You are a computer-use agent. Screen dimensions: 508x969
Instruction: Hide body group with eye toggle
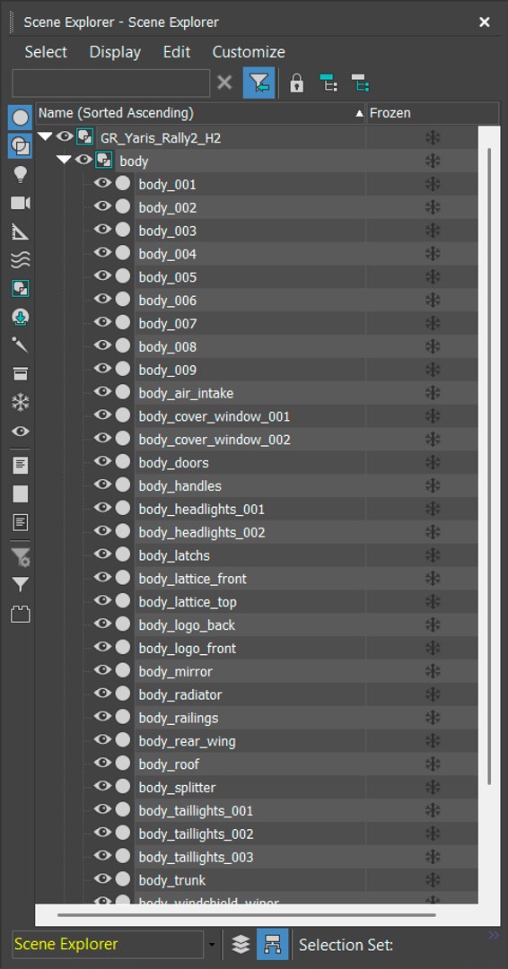(x=83, y=160)
